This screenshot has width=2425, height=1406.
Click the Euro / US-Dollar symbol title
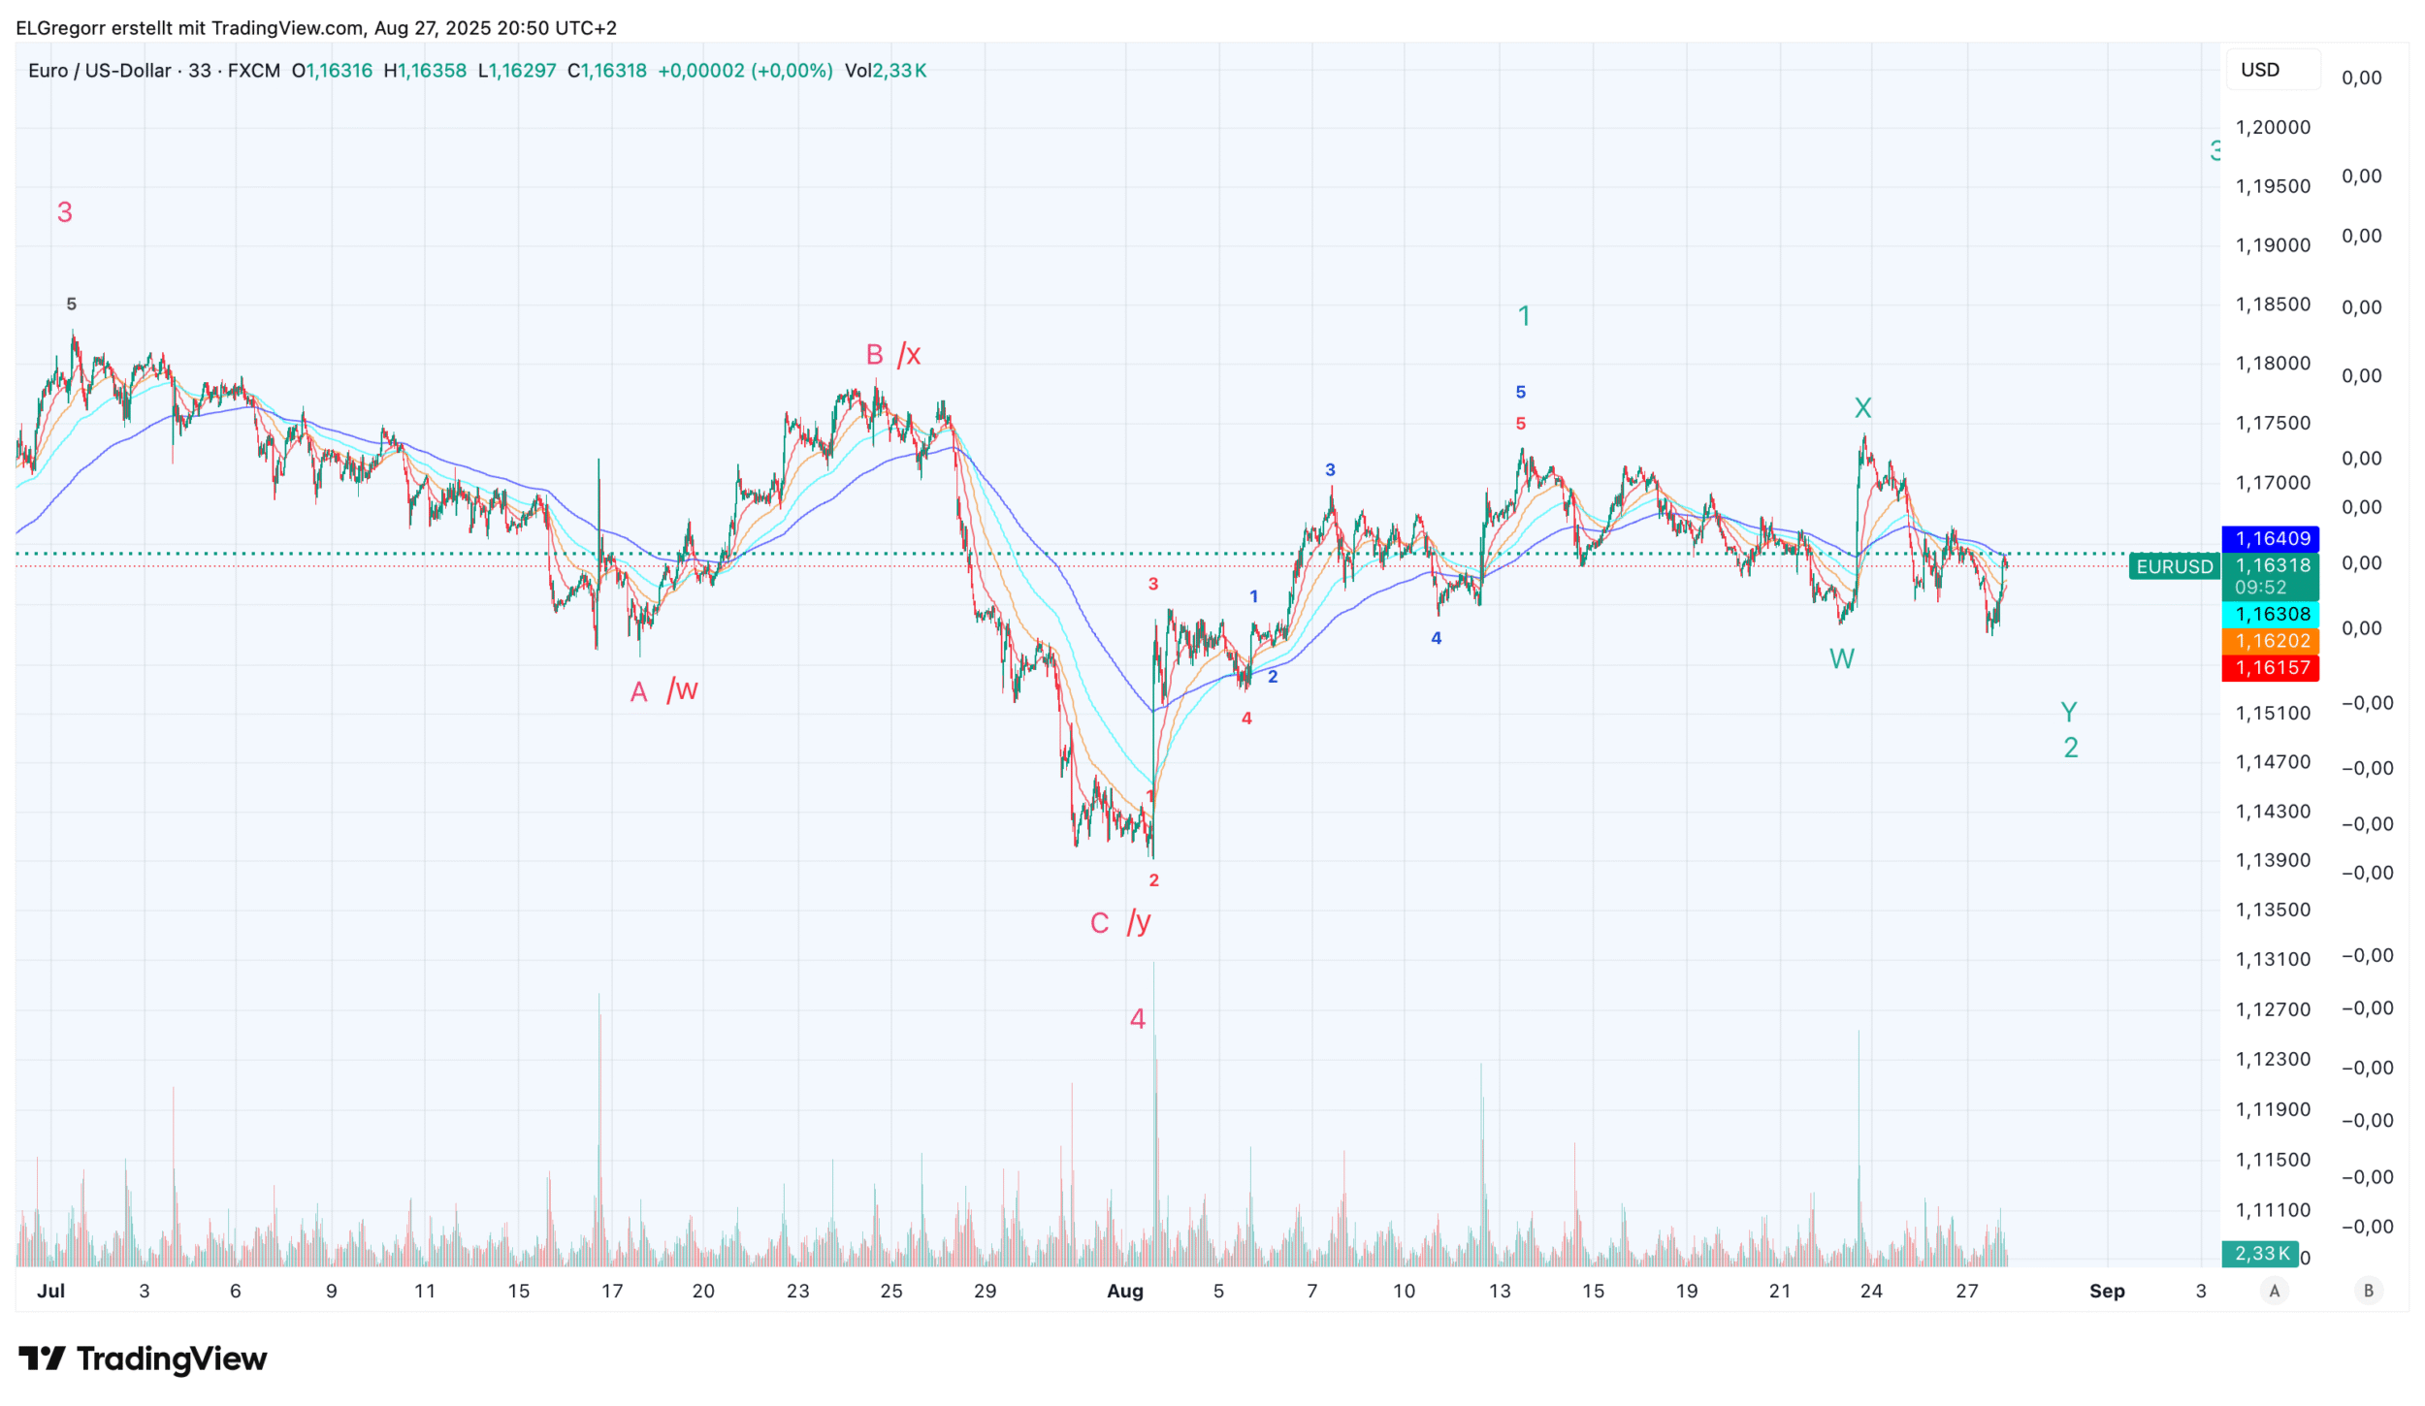tap(100, 71)
